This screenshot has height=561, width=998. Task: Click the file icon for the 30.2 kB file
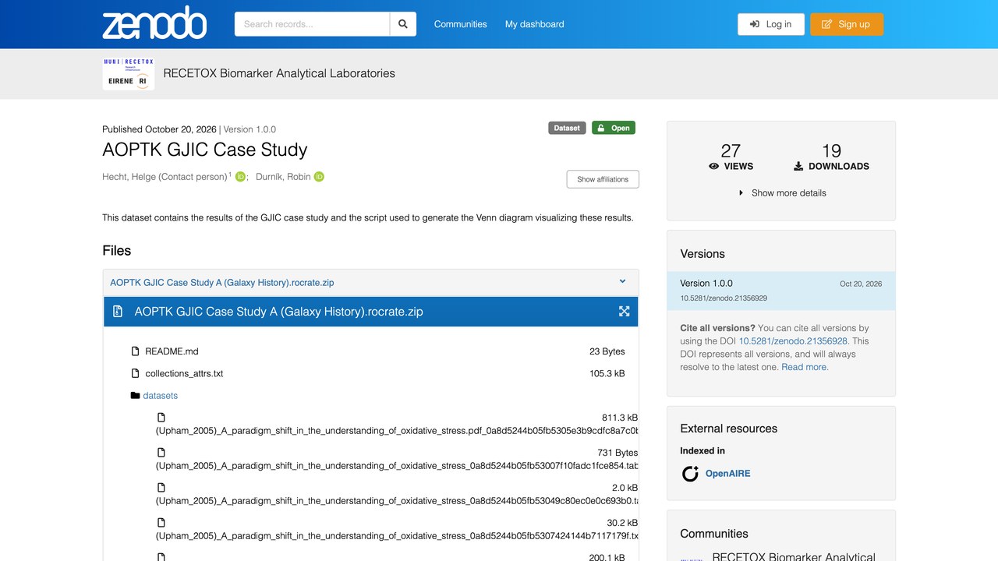tap(161, 523)
